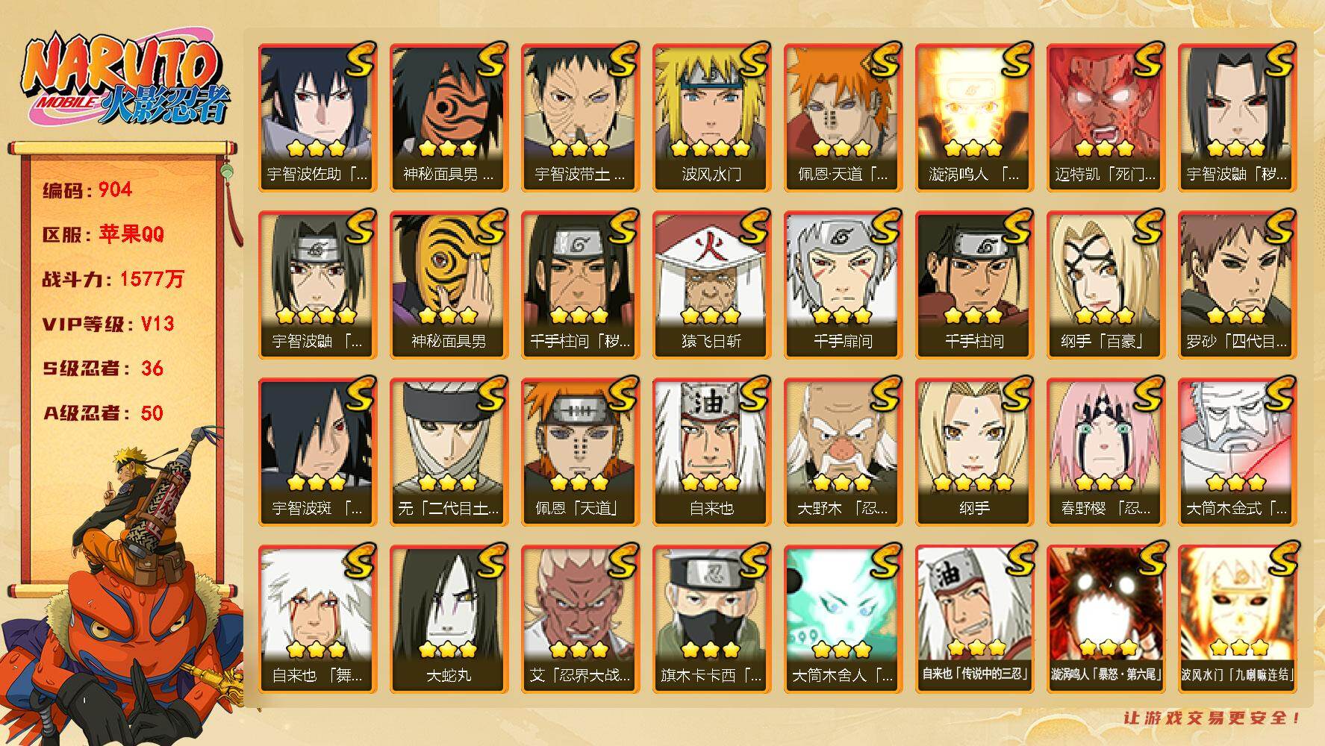Open the 旗木卡卡西 masked ninja card
Screen dimensions: 1325x746
tap(711, 618)
